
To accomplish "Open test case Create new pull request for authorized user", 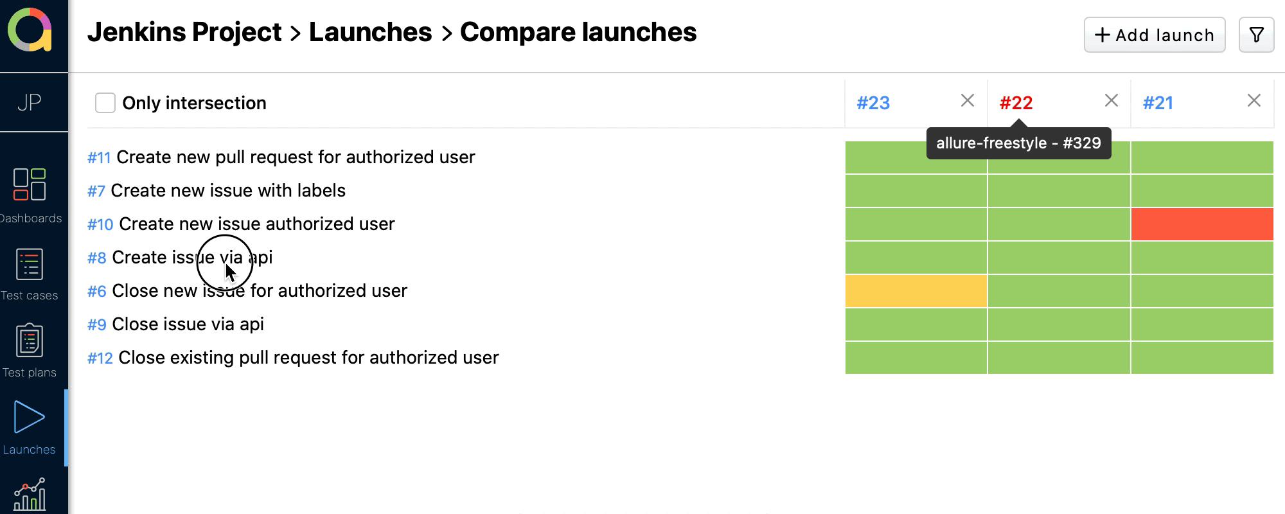I will tap(296, 157).
